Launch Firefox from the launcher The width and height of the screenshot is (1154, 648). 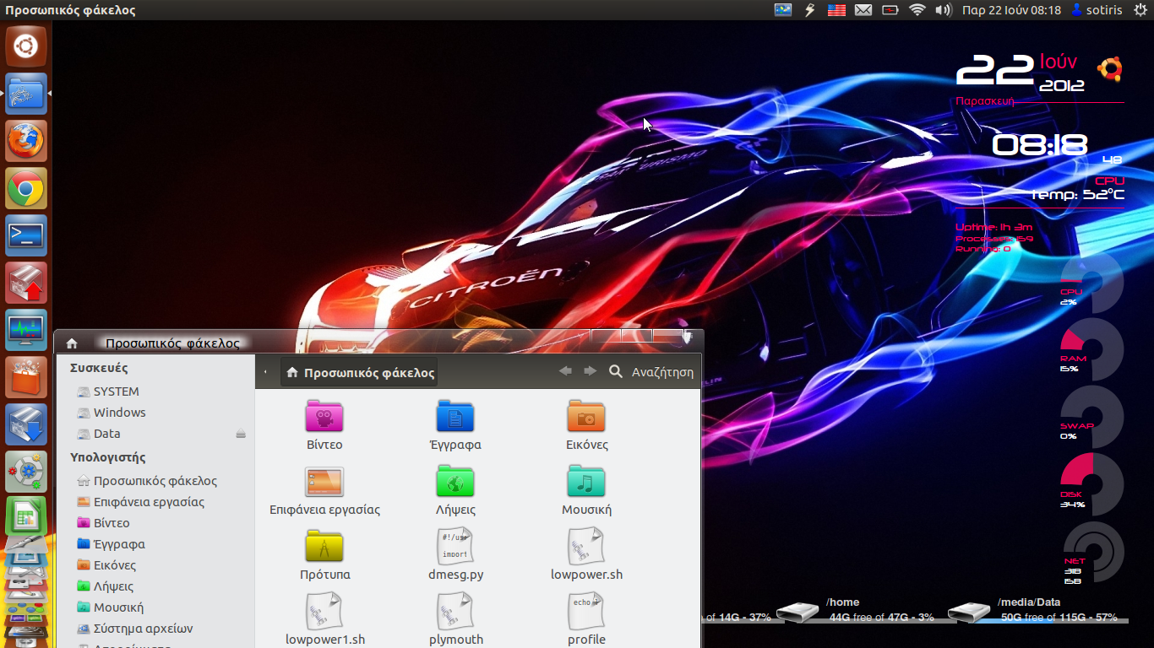point(26,141)
